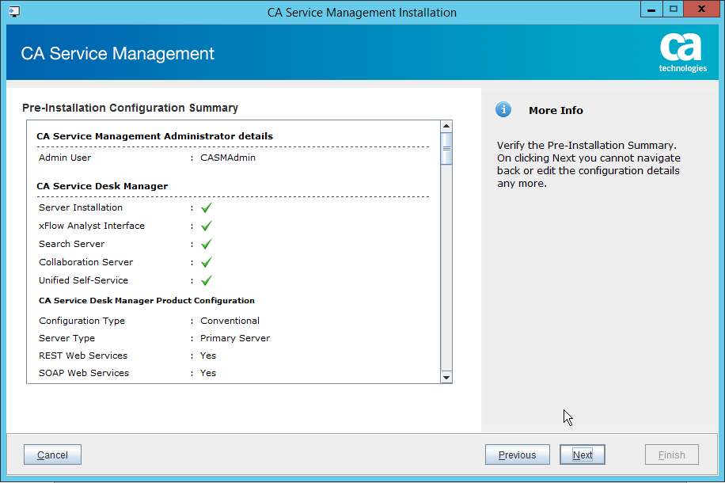Click the disabled Finish button
Viewport: 725px width, 483px height.
point(671,454)
